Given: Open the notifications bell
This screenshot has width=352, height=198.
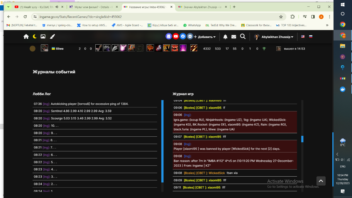Looking at the screenshot, I should (x=225, y=37).
